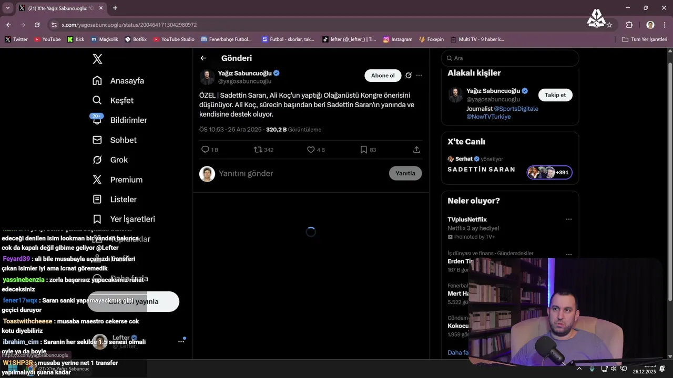Open TVplusNetflix options menu
Image resolution: width=673 pixels, height=378 pixels.
click(568, 219)
